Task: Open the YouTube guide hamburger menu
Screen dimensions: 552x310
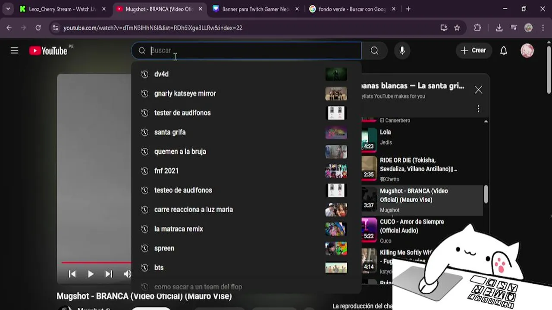Action: pos(15,50)
